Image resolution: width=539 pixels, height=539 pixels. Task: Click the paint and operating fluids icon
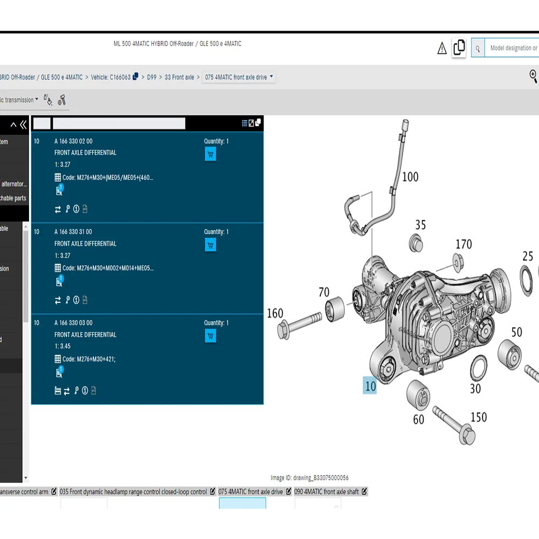48,100
